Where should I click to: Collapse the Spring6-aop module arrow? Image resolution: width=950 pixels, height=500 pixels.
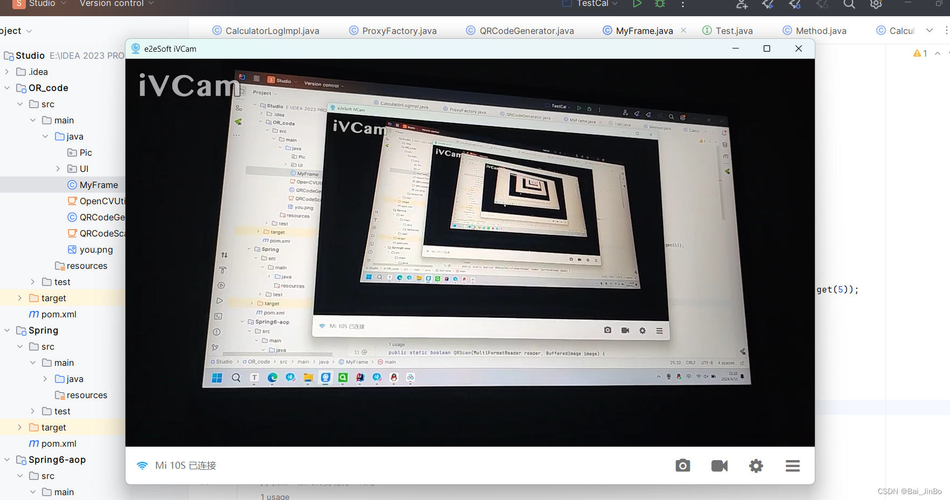pos(7,460)
